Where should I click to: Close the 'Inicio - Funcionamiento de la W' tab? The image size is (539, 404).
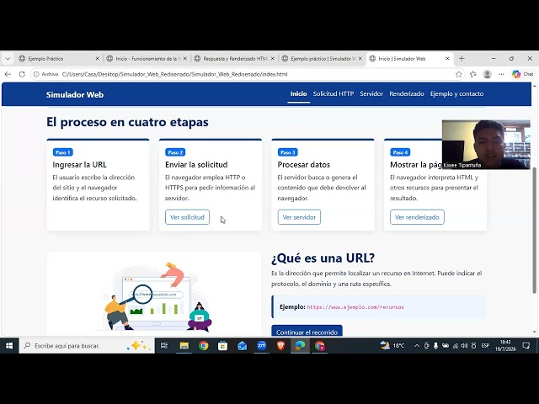click(x=185, y=59)
